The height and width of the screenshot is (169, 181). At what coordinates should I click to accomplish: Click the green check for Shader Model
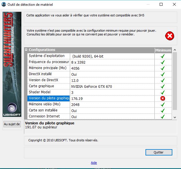tap(163, 92)
